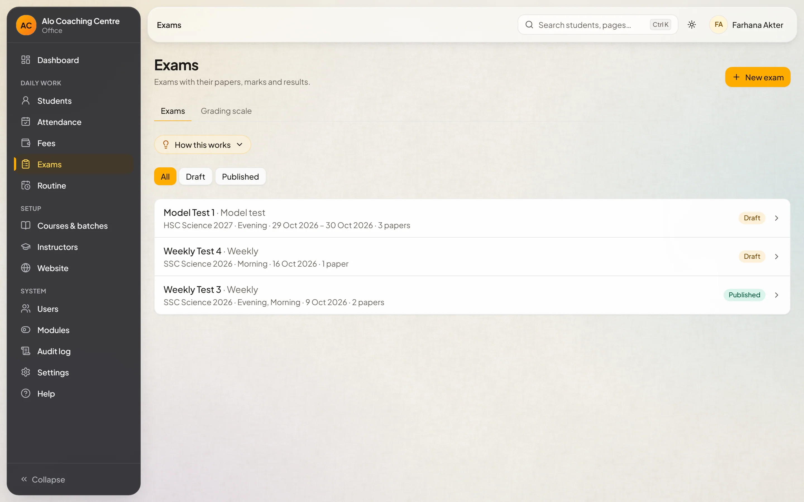Filter exams by Draft
The height and width of the screenshot is (502, 804).
[x=195, y=177]
